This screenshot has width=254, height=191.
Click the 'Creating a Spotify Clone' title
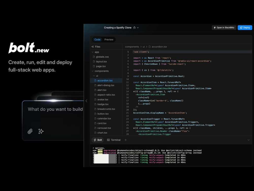coord(118,28)
